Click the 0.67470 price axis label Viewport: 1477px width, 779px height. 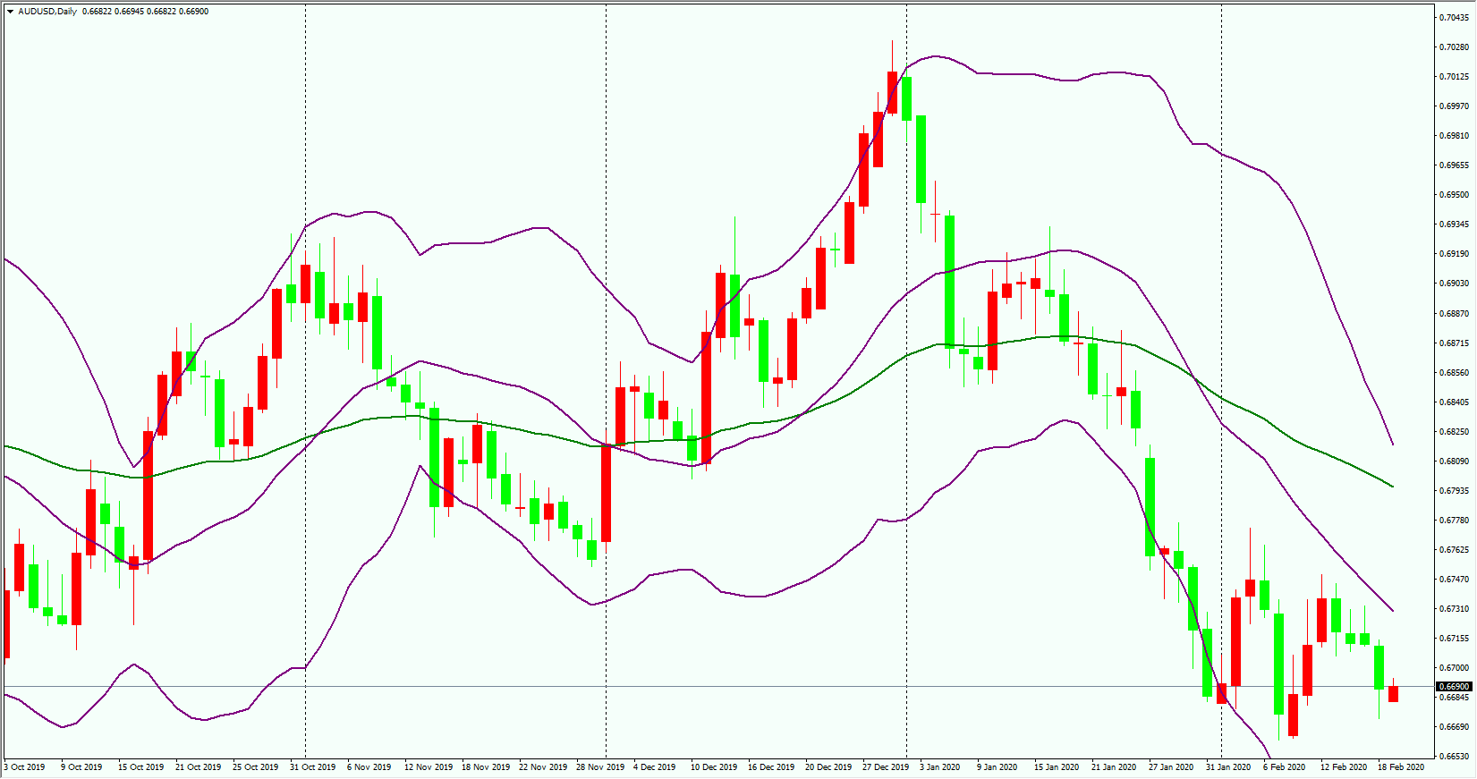pyautogui.click(x=1454, y=579)
